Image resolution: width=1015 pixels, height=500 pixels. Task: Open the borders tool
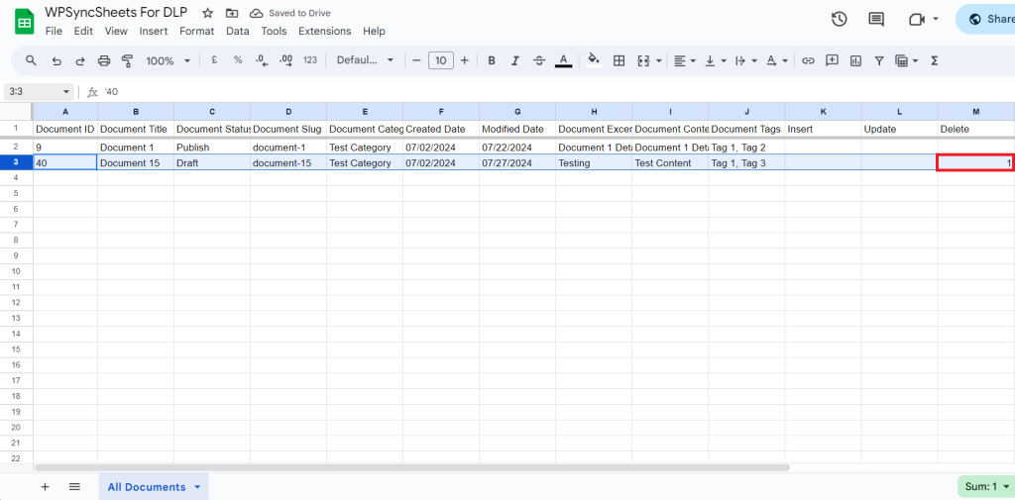pos(619,60)
